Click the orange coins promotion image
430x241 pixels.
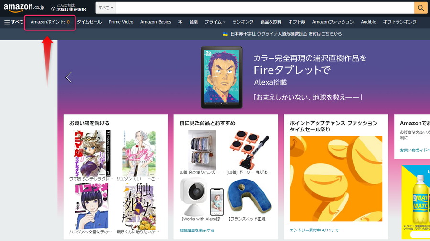tap(336, 179)
